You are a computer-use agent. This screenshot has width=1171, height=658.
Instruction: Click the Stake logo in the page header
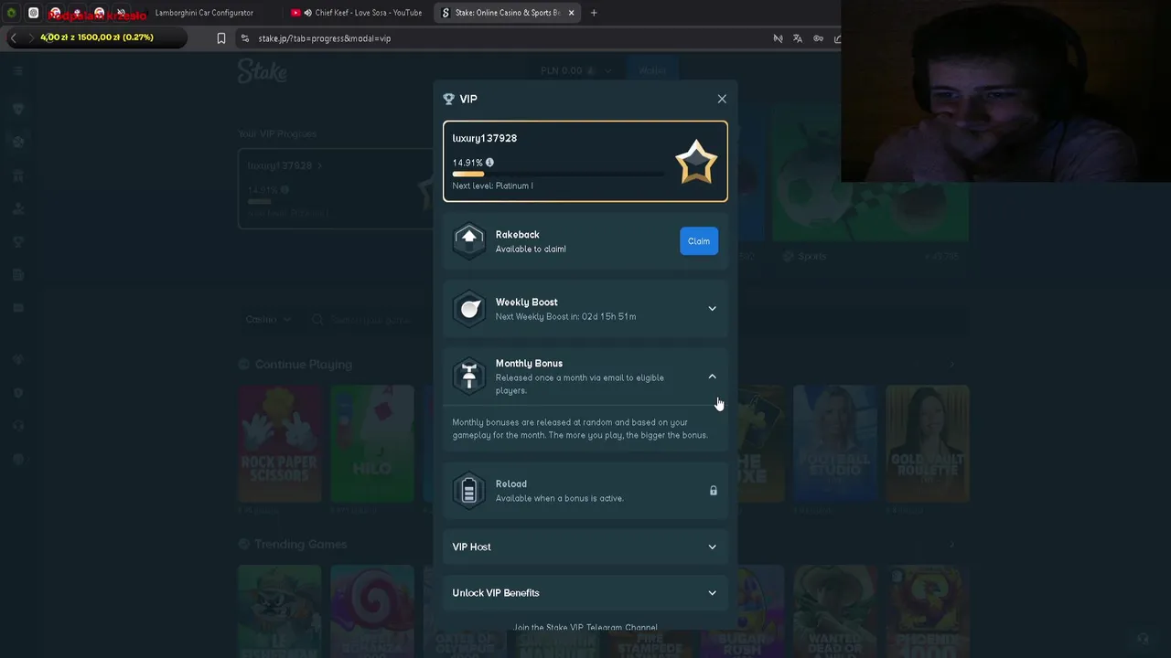263,70
